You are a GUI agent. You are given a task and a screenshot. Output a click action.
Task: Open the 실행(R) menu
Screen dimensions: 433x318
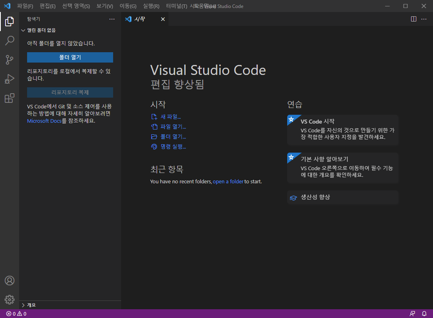[x=151, y=6]
